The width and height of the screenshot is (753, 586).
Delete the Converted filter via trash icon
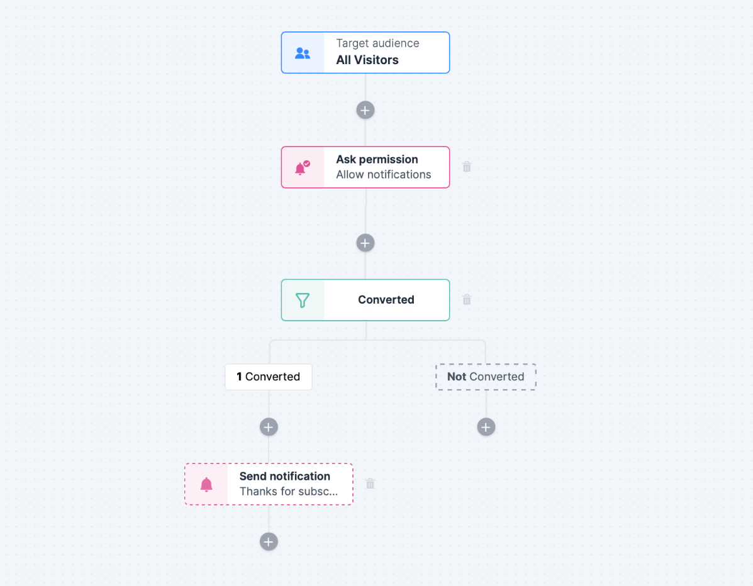[467, 299]
